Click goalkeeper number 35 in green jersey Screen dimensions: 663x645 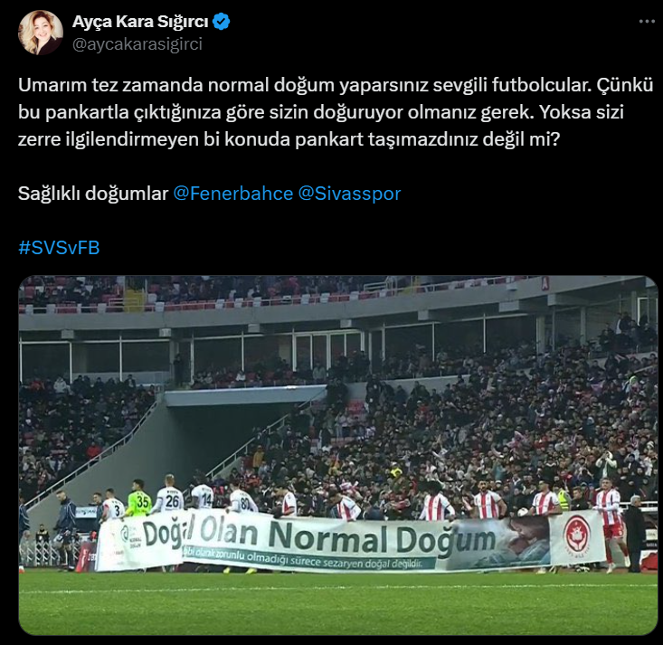139,499
